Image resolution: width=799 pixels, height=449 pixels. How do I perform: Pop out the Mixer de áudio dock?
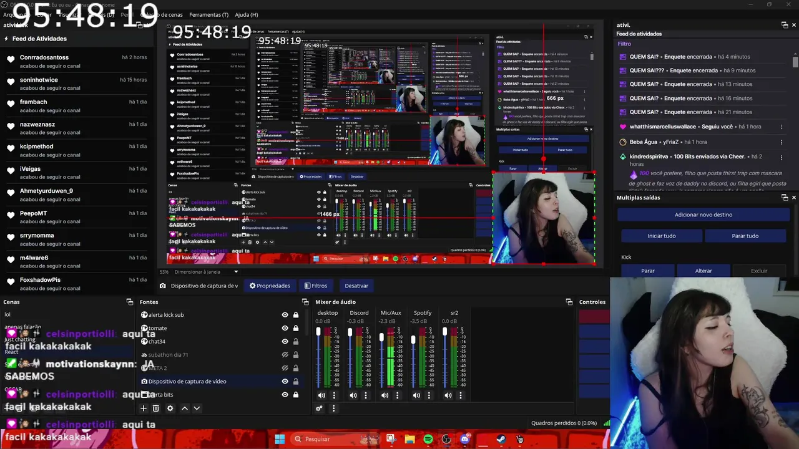pyautogui.click(x=569, y=302)
